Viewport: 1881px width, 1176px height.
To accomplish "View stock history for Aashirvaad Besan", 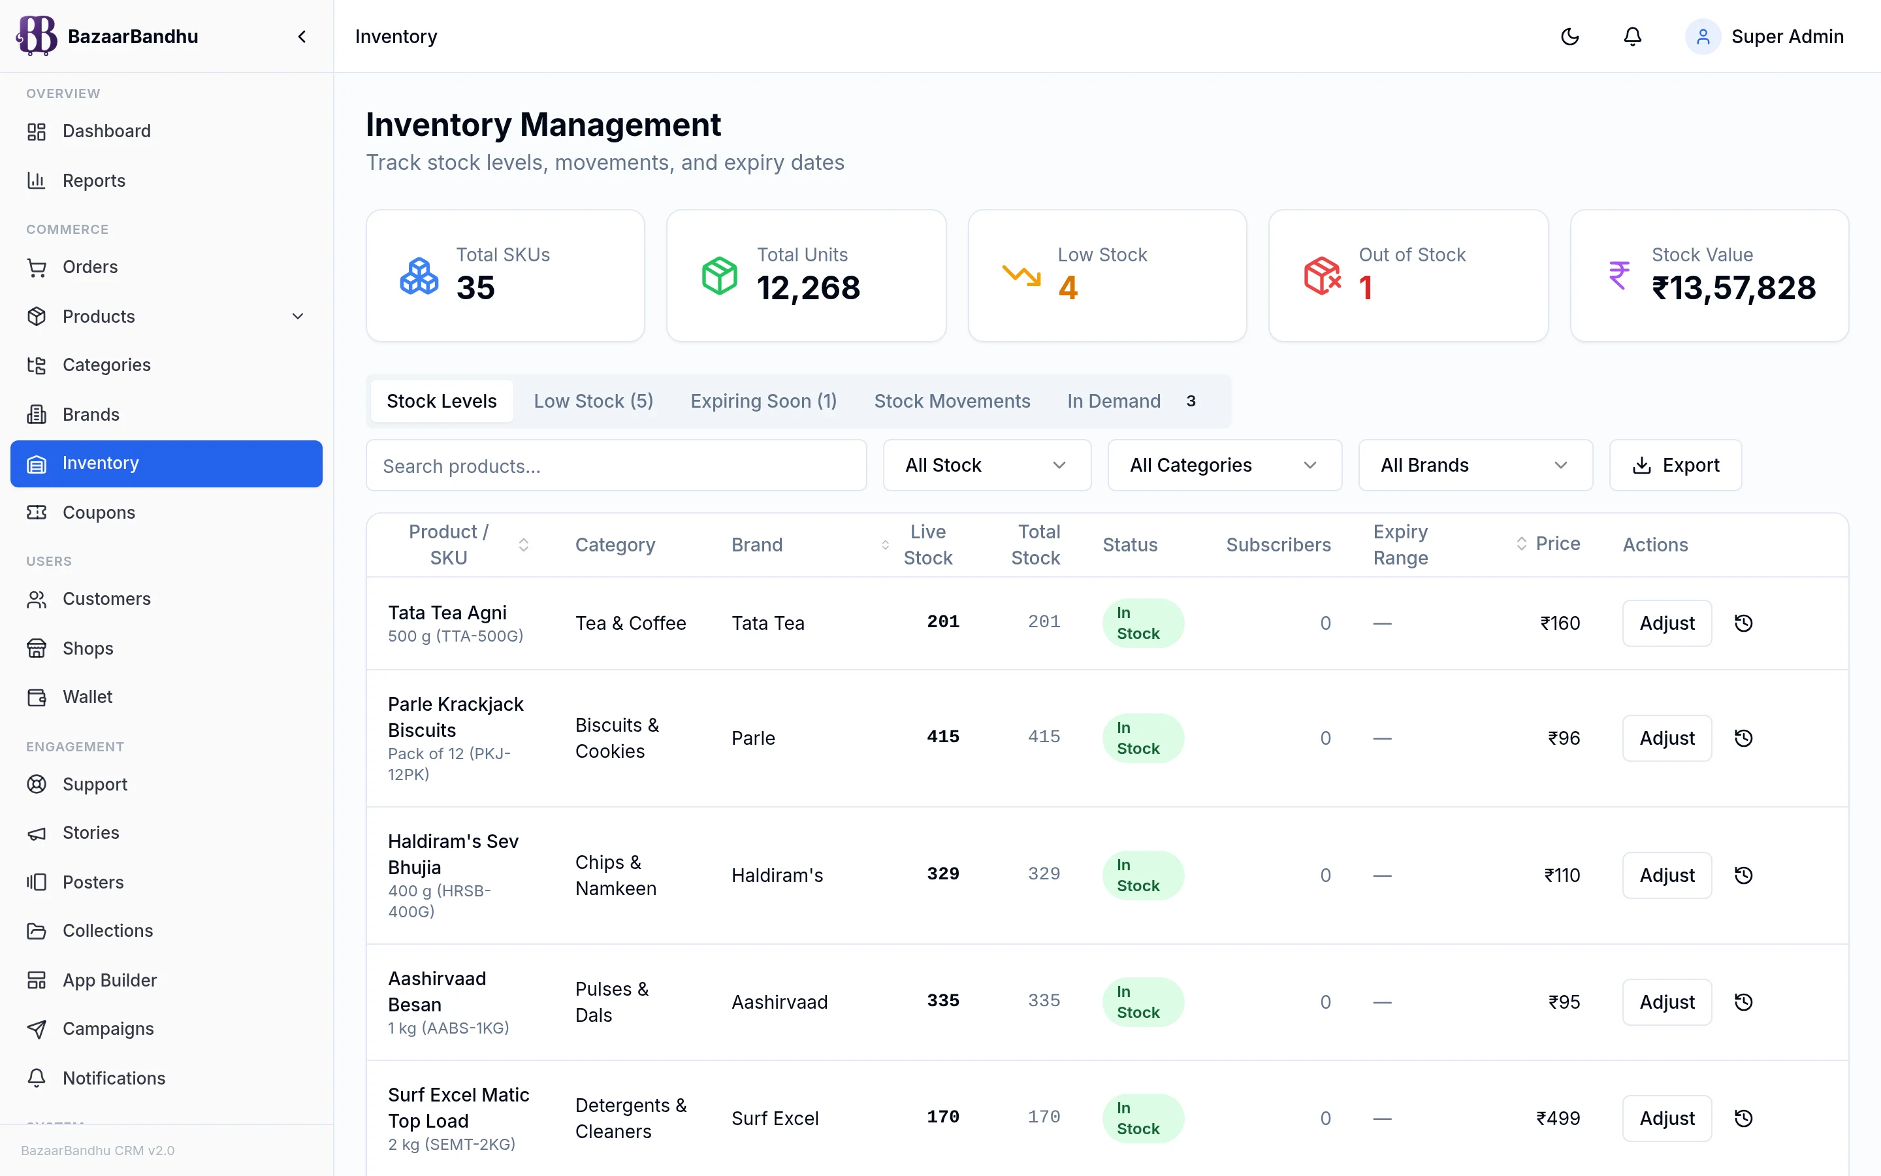I will pyautogui.click(x=1743, y=1003).
